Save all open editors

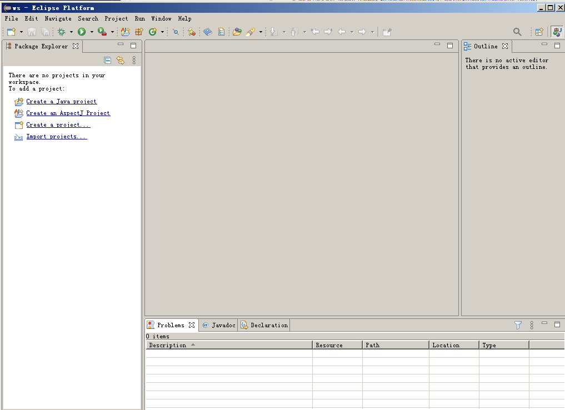[46, 32]
